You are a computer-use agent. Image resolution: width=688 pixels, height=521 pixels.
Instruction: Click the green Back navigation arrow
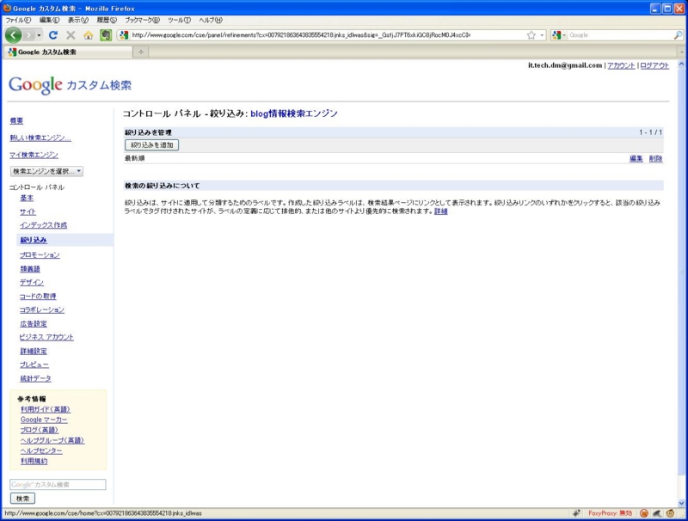(x=13, y=35)
